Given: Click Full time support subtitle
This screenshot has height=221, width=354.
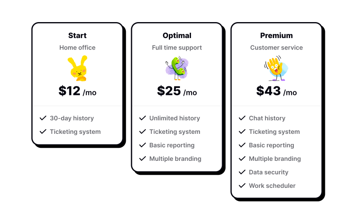Looking at the screenshot, I should click(x=177, y=47).
